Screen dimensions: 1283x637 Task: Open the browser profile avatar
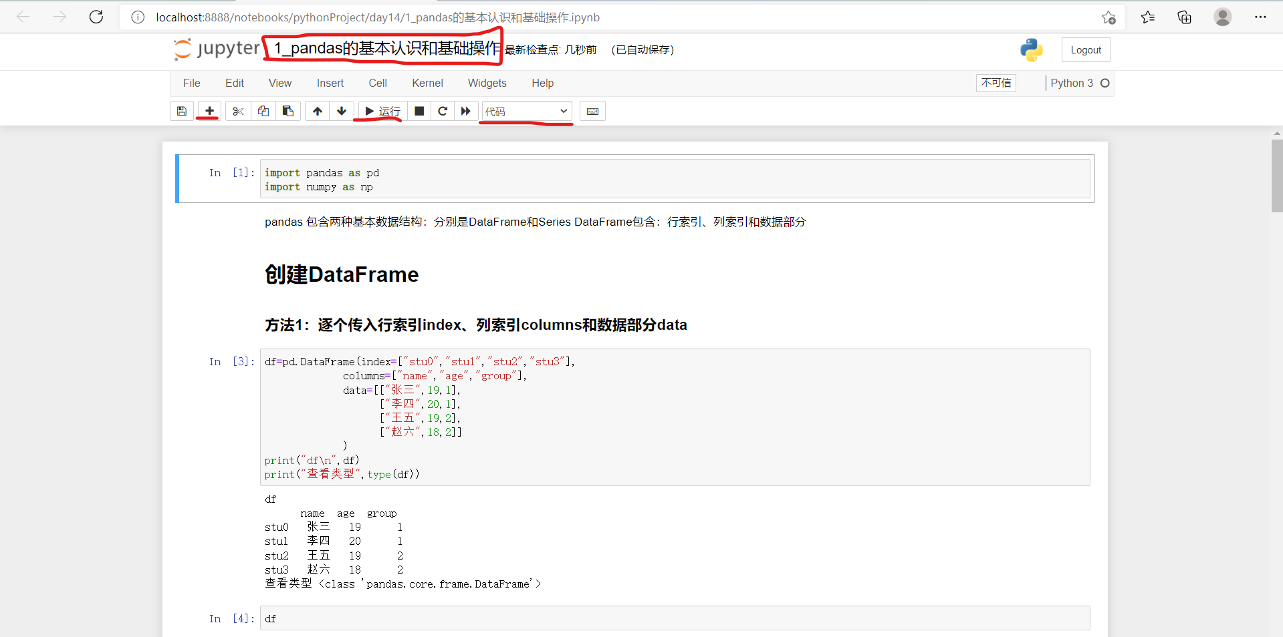coord(1223,17)
